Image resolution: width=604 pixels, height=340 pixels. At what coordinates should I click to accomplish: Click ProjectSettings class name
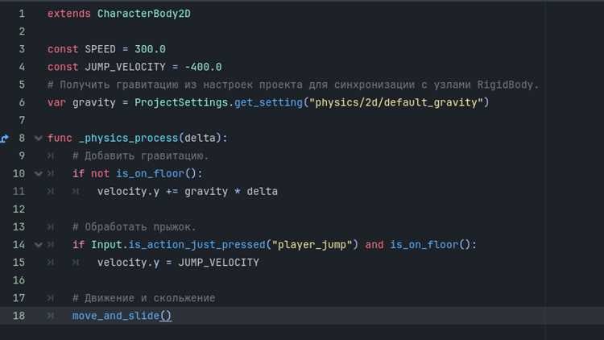[x=181, y=102]
